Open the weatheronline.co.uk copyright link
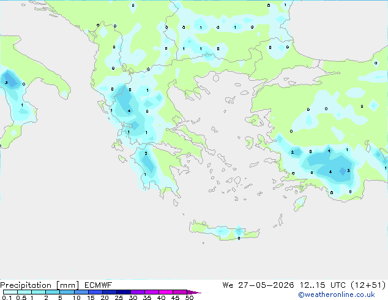 point(337,294)
